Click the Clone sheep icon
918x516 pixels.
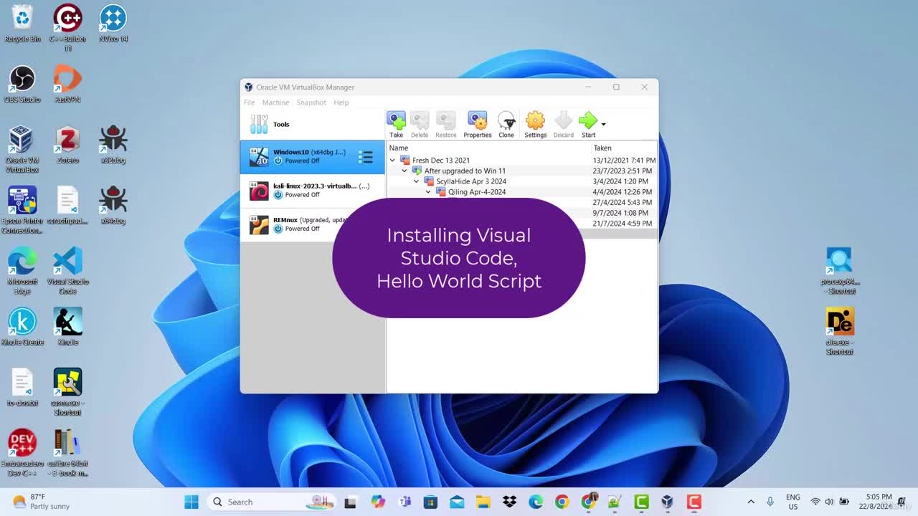pos(506,125)
